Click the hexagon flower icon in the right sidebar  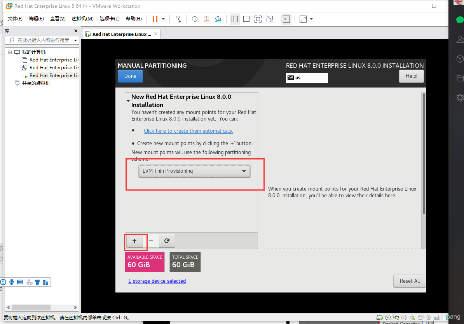(x=460, y=98)
